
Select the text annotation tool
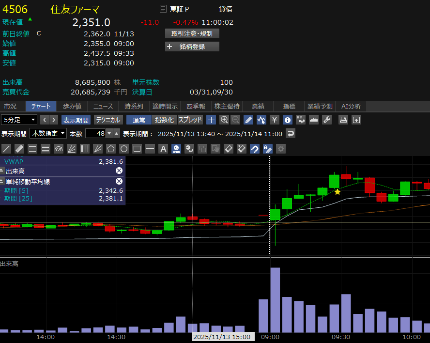pyautogui.click(x=163, y=149)
